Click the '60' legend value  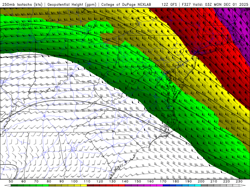point(23,181)
